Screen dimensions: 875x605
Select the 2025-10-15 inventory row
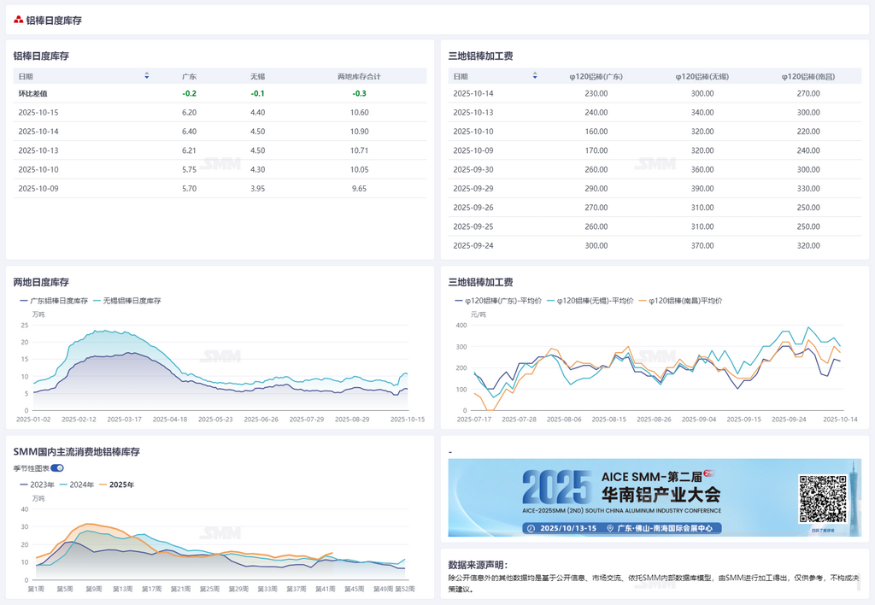(x=220, y=113)
